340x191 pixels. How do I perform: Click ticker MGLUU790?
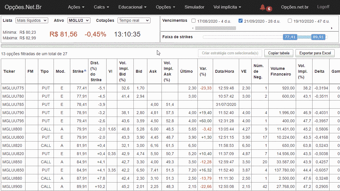click(13, 113)
